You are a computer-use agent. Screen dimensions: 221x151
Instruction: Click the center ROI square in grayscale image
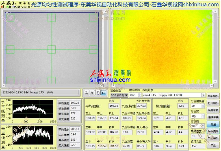pos(51,49)
